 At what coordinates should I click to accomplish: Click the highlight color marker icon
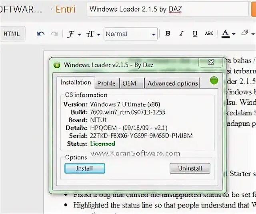[x=245, y=33]
